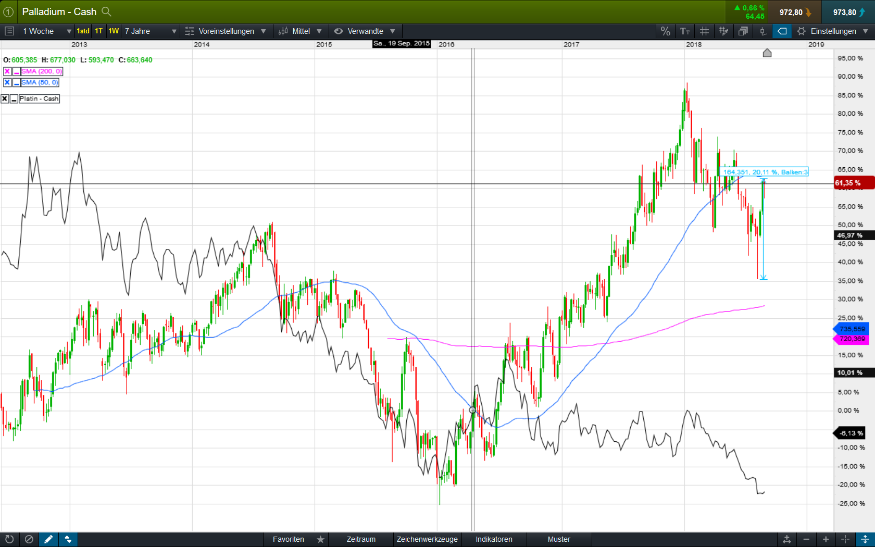
Task: Click the bell marker at top of chart
Action: tap(767, 53)
